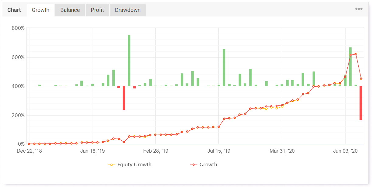Select the Growth tab
This screenshot has height=187, width=372.
point(40,10)
